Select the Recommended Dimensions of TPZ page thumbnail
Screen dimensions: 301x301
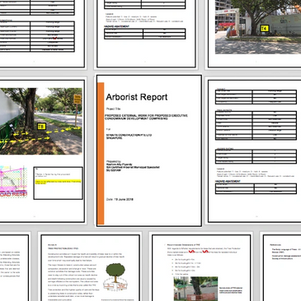click(x=201, y=268)
